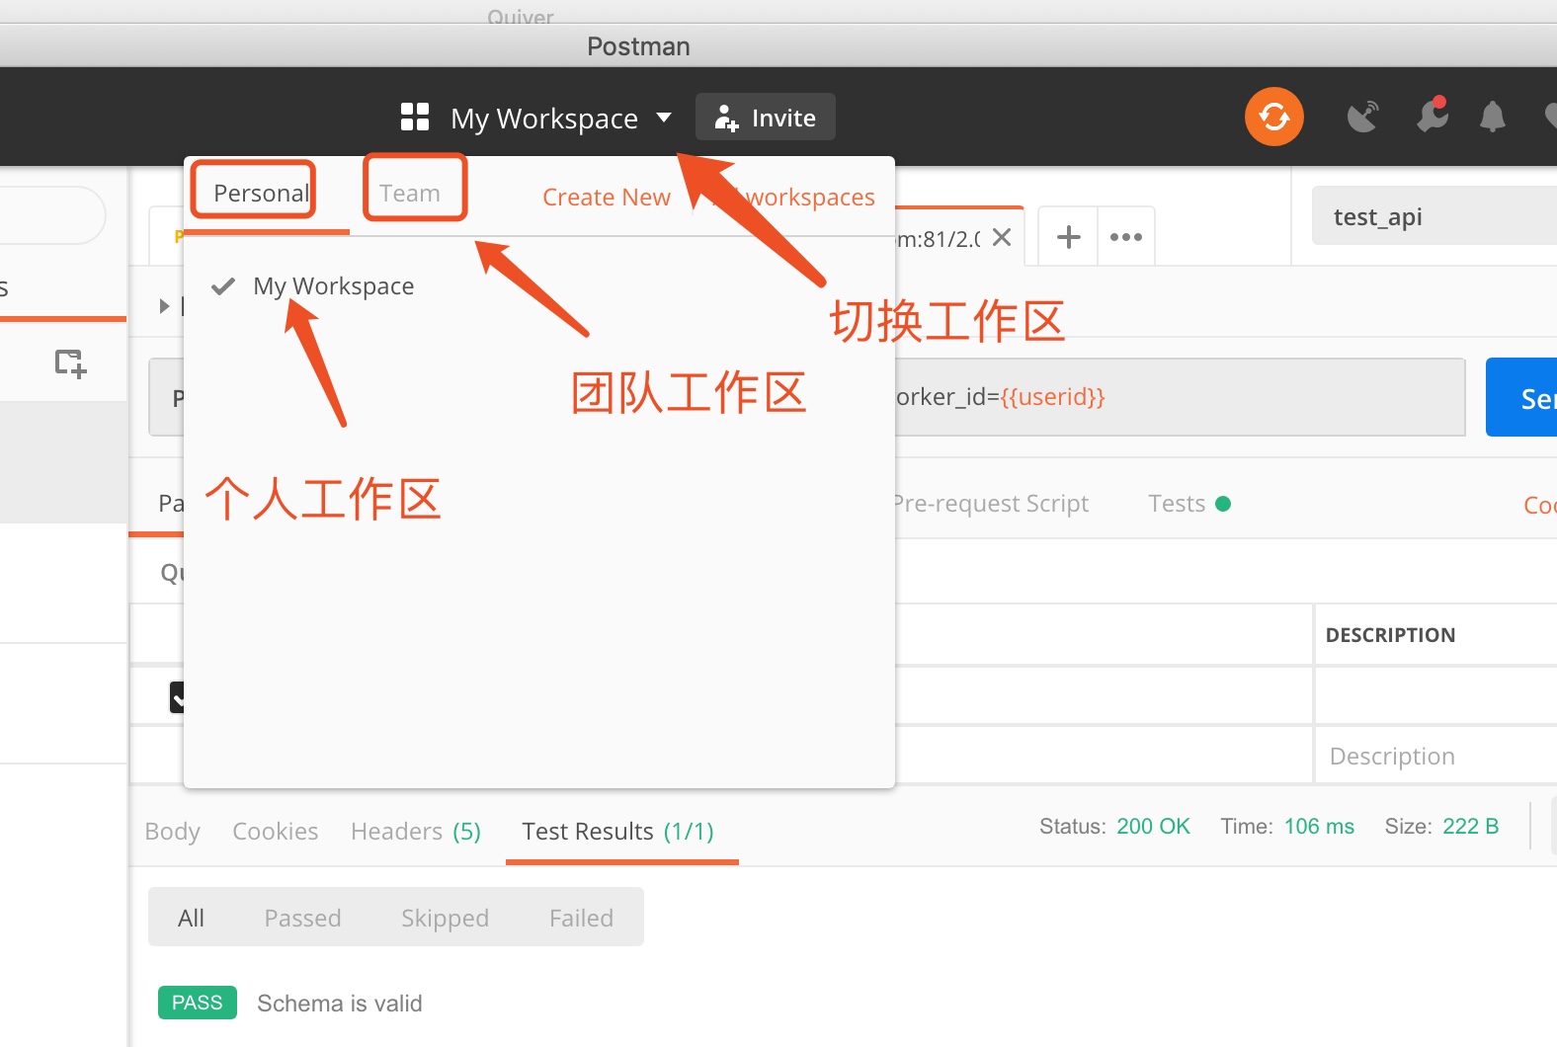Close the open request tab
This screenshot has width=1557, height=1047.
coord(1002,237)
